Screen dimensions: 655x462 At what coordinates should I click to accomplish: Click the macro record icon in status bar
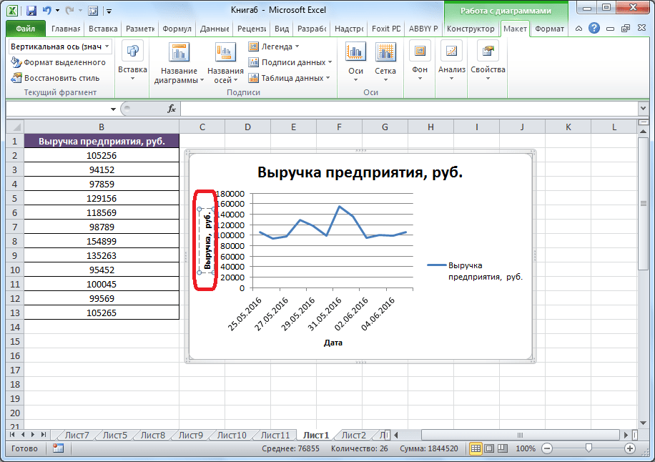pyautogui.click(x=58, y=448)
